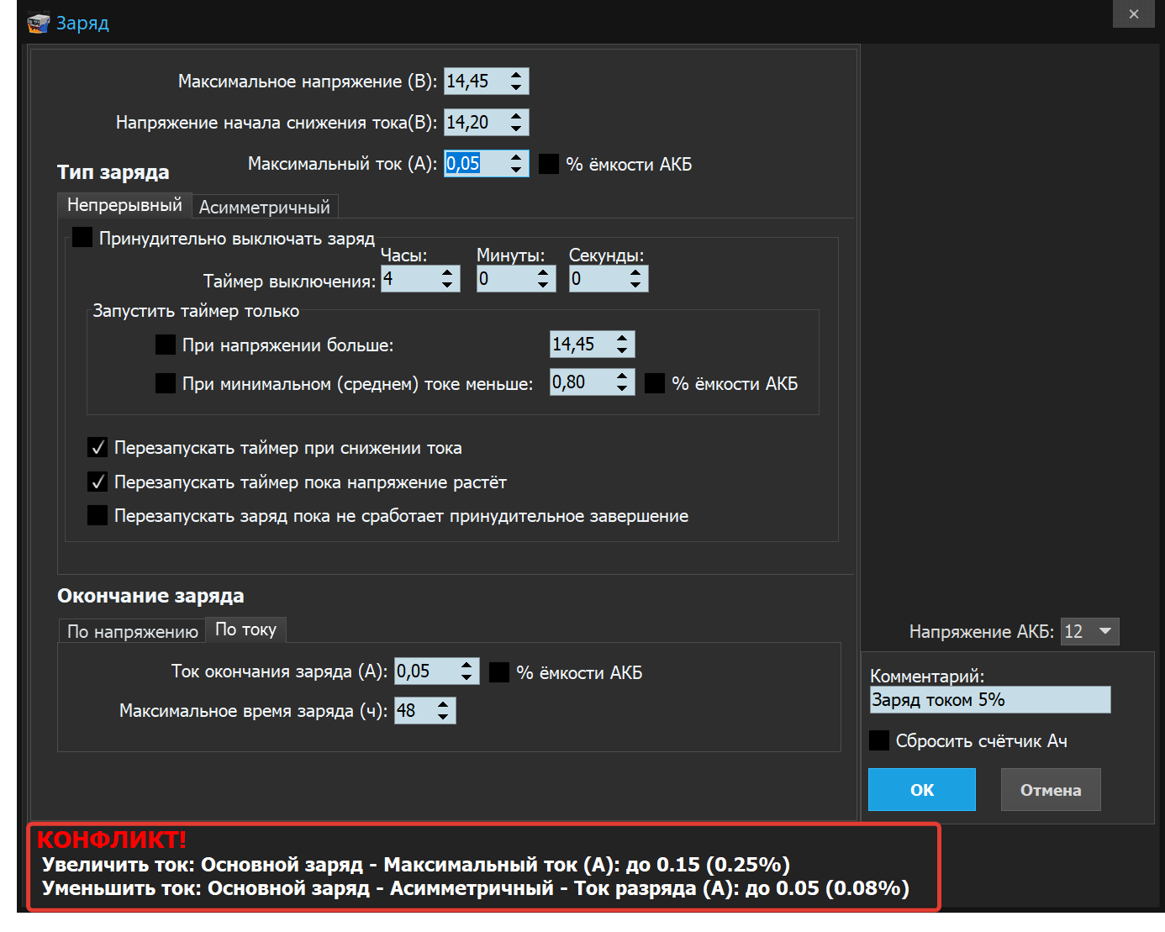Increase Часы timer value with up arrow
Viewport: 1165px width, 932px height.
(447, 272)
